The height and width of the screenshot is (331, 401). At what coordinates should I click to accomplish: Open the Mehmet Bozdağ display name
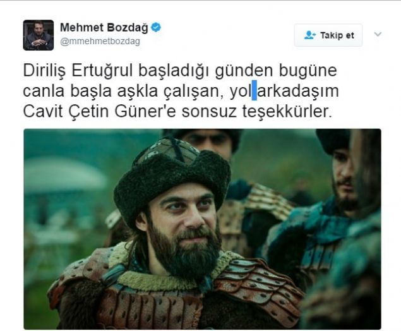click(104, 27)
